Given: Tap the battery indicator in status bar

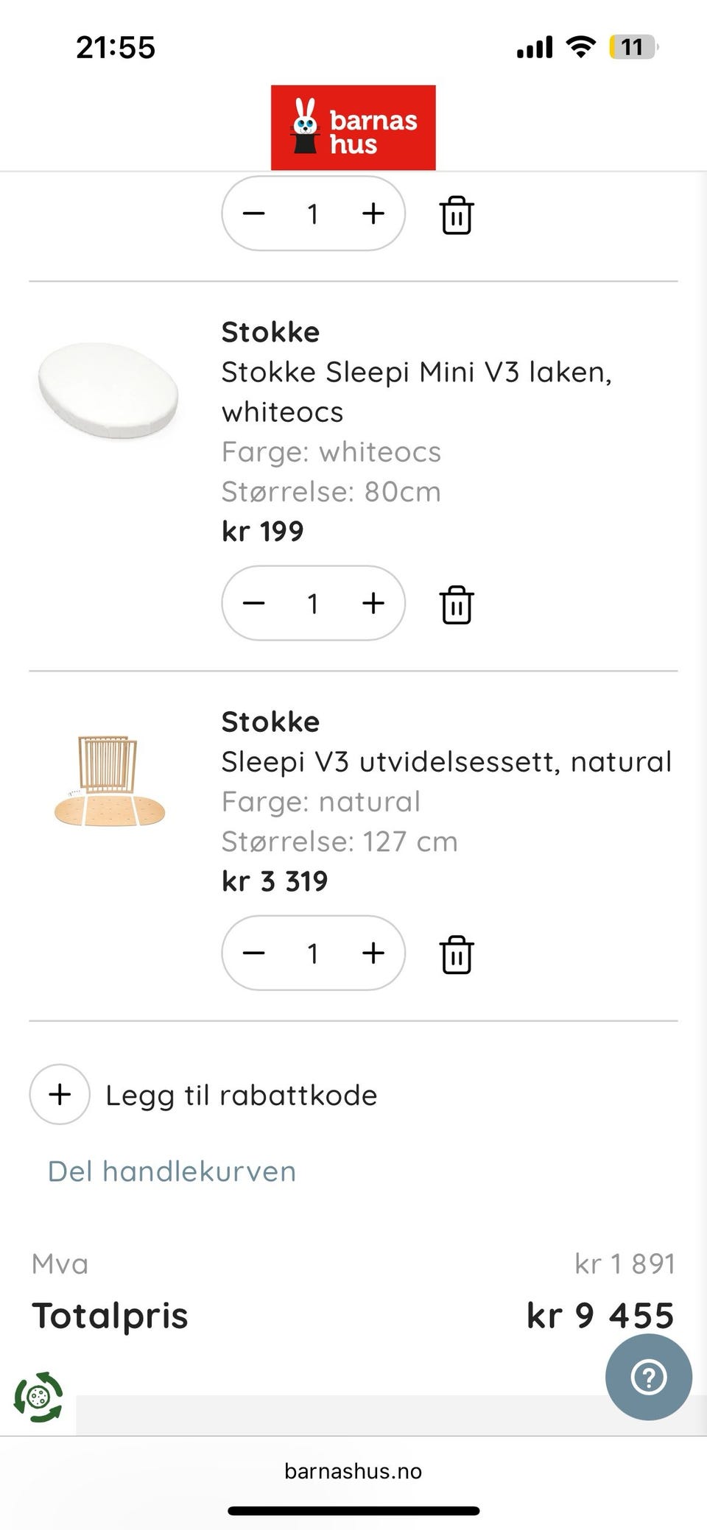Looking at the screenshot, I should (632, 47).
